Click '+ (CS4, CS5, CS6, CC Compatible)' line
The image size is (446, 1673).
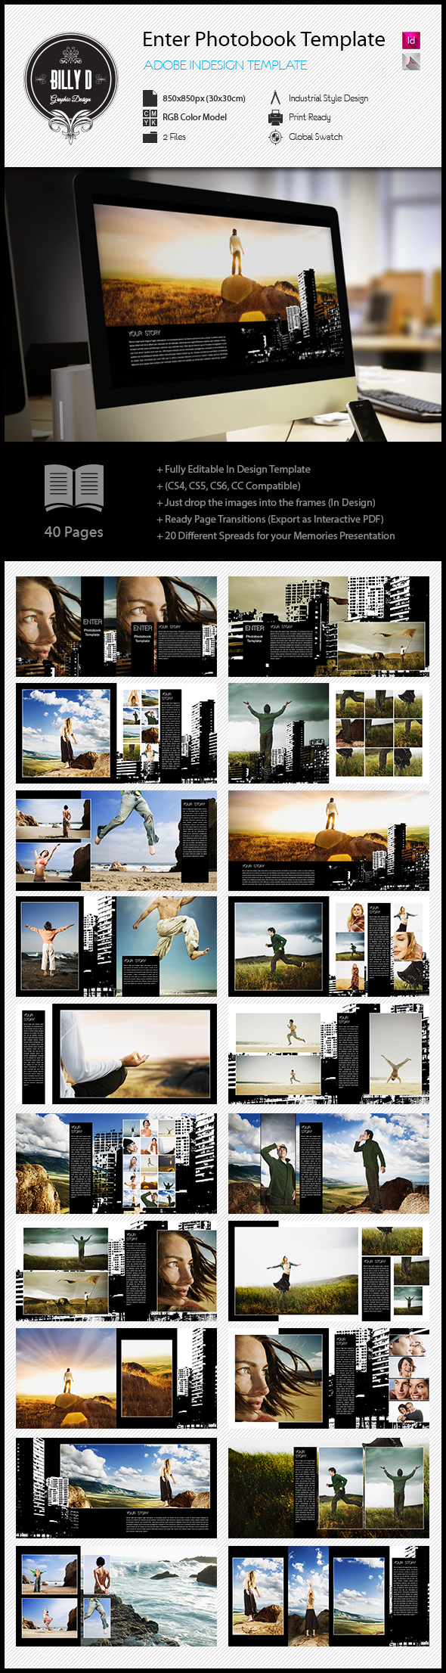228,486
